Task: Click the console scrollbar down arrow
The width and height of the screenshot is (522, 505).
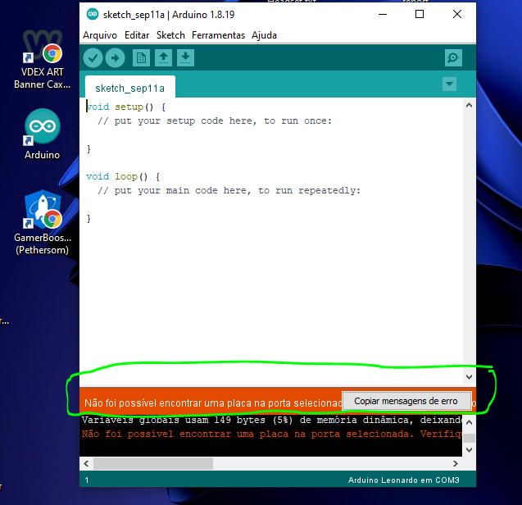Action: click(x=469, y=450)
